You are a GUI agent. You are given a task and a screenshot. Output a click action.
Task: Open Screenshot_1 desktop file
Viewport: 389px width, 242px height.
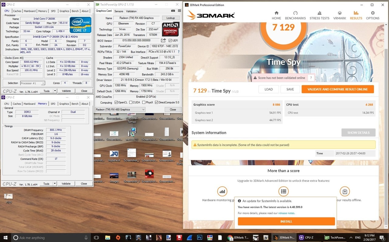pyautogui.click(x=132, y=155)
